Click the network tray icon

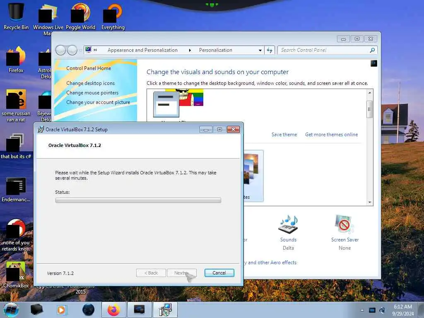coord(372,310)
